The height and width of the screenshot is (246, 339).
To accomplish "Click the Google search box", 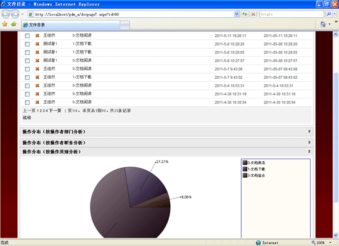I will click(x=292, y=14).
